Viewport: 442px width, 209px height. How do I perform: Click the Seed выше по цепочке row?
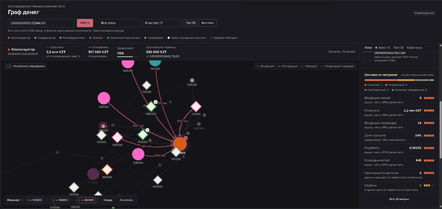(399, 175)
